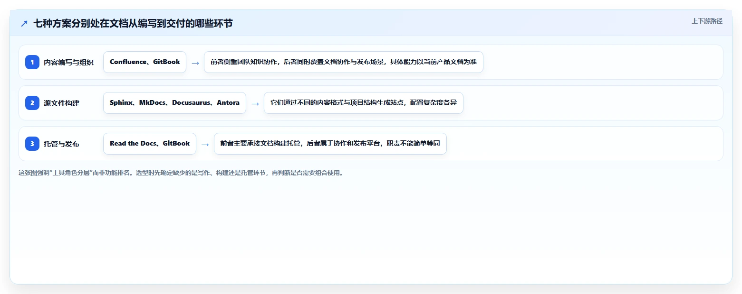Click the 上下游路径 label in the header
Viewport: 742px width, 294px height.
[707, 21]
